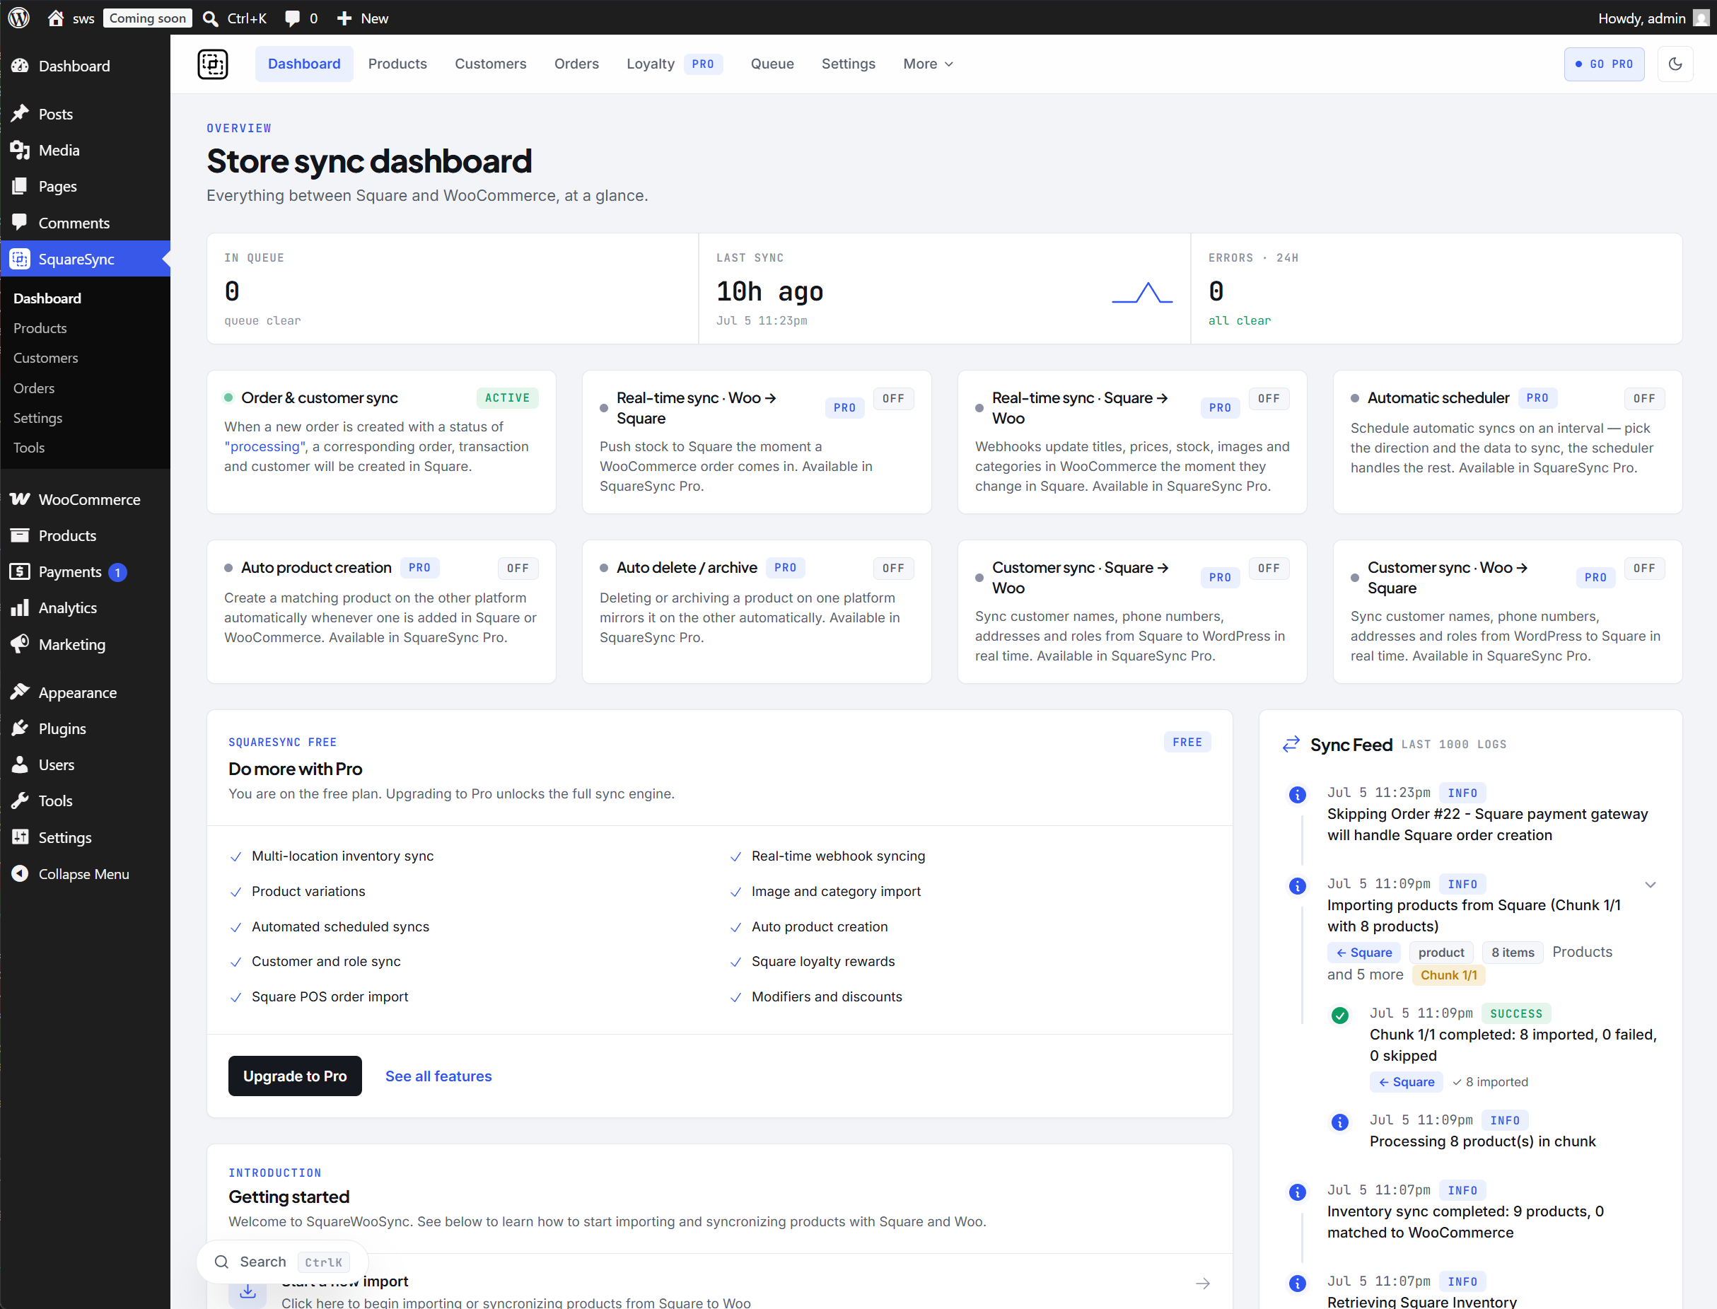Click the Ctrl+K search magnifier icon

(210, 18)
